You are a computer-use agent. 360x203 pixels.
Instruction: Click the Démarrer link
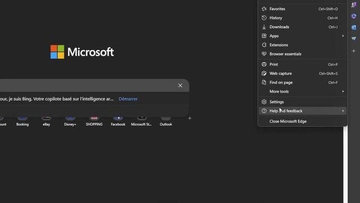pyautogui.click(x=128, y=99)
